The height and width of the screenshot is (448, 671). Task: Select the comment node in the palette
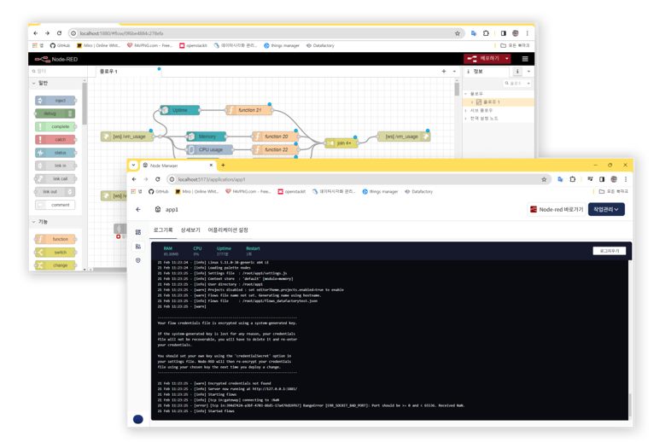click(55, 205)
